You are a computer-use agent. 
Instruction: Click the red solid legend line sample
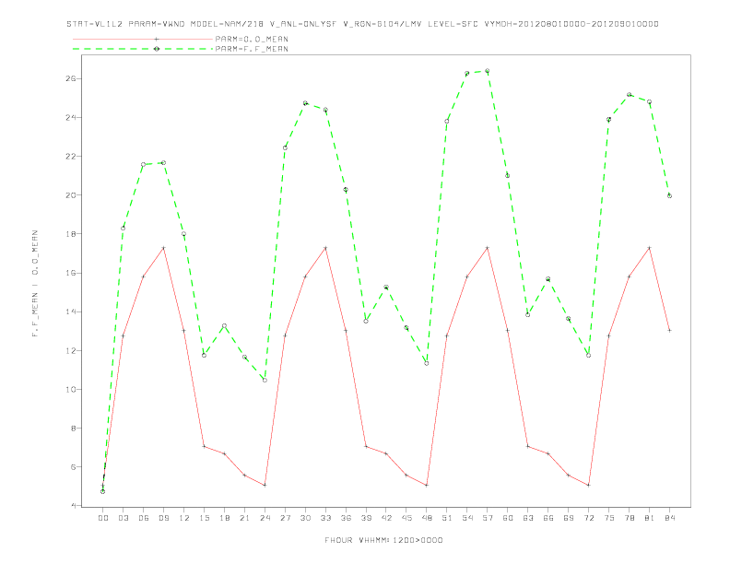click(x=143, y=39)
